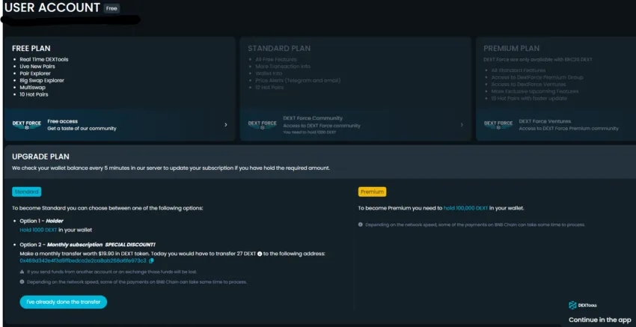Open DEXT Force Ventures row
This screenshot has width=636, height=327.
click(557, 124)
